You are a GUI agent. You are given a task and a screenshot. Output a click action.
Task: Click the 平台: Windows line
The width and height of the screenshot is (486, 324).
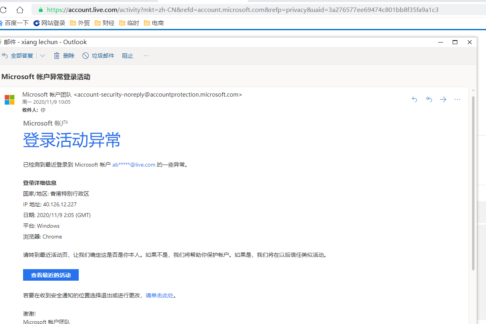[41, 226]
